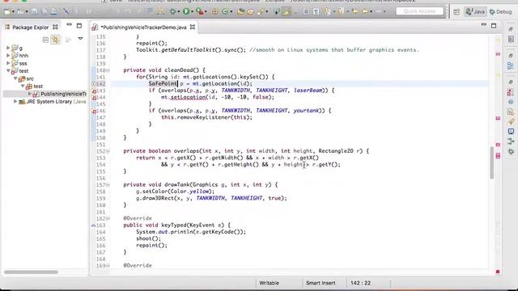Close the PublishingVehicleTrackerDemo.java editor tab

tap(193, 27)
